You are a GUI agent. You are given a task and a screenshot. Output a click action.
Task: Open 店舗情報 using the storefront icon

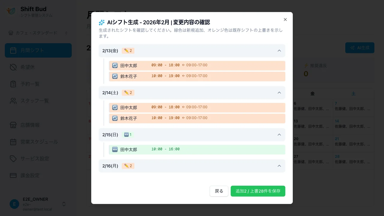(x=13, y=125)
